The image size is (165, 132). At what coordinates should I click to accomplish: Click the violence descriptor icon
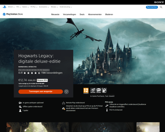(x=104, y=90)
